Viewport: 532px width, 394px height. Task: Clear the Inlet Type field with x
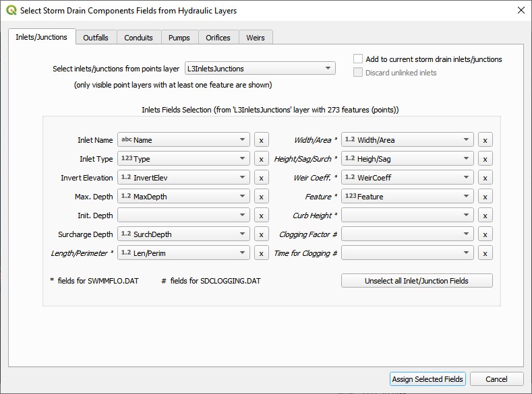tap(261, 159)
